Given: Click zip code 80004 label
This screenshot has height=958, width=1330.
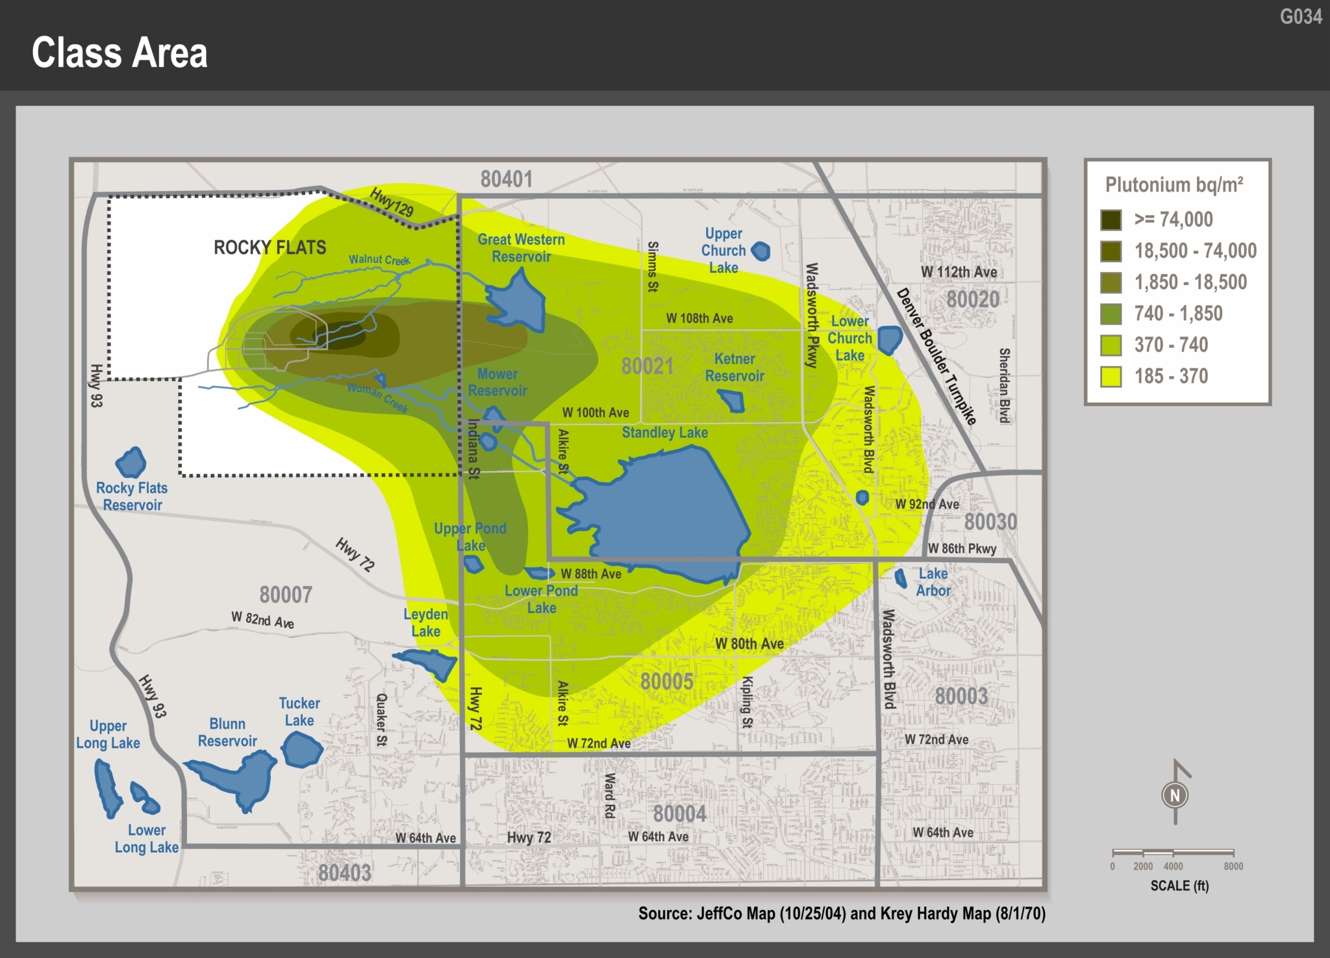Looking at the screenshot, I should point(680,814).
